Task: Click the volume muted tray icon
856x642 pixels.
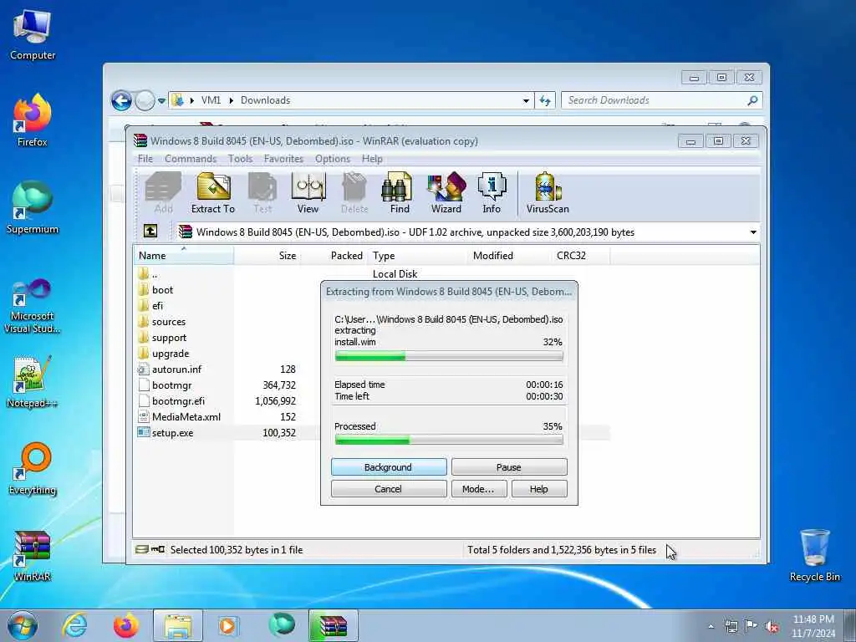Action: tap(772, 626)
